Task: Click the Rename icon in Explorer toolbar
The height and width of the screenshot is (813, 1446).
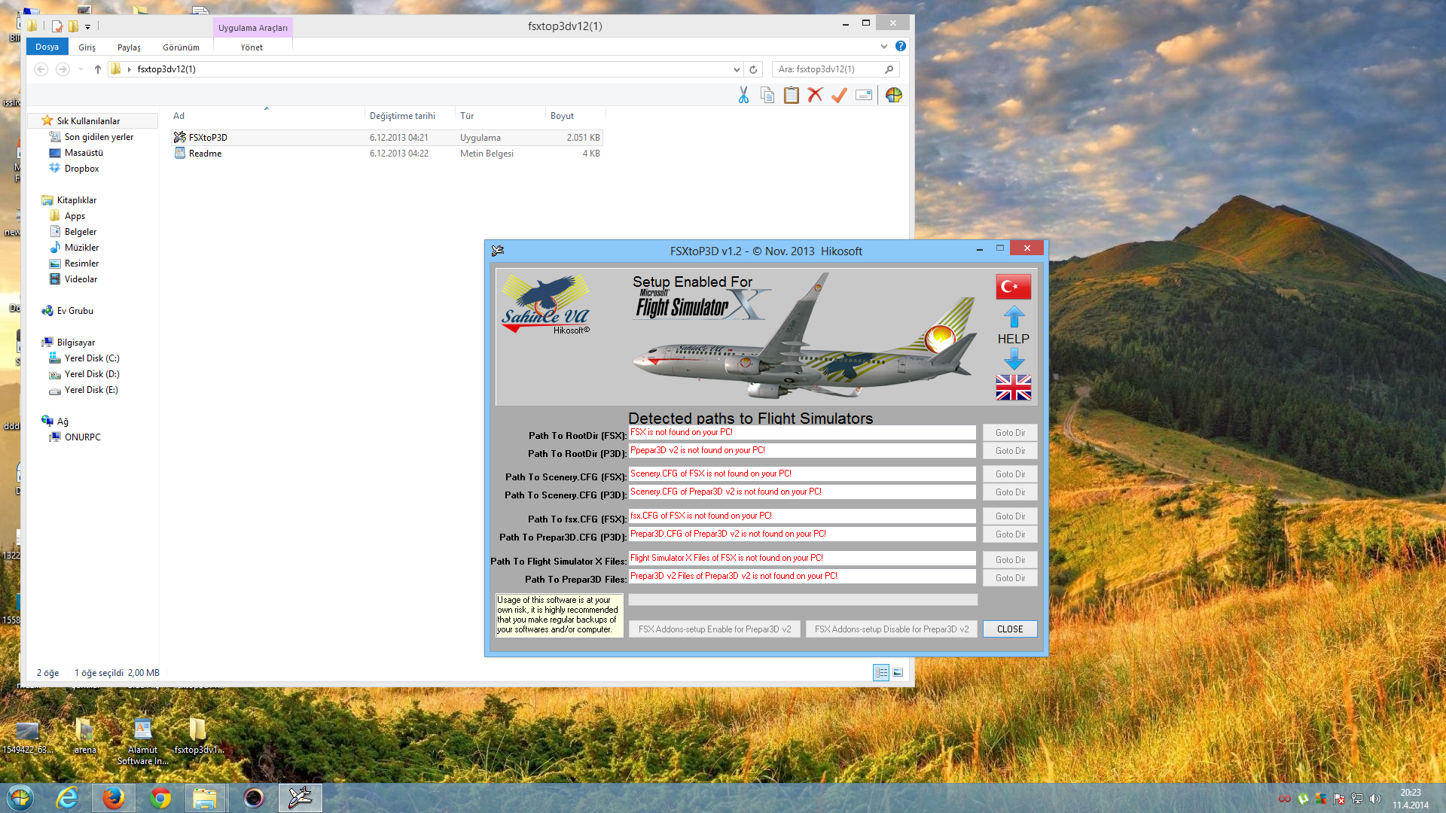Action: tap(864, 95)
